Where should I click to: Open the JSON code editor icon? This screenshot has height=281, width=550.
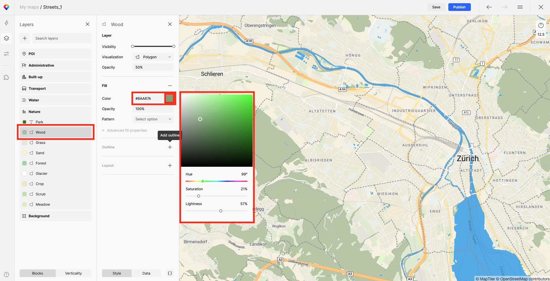tap(170, 273)
